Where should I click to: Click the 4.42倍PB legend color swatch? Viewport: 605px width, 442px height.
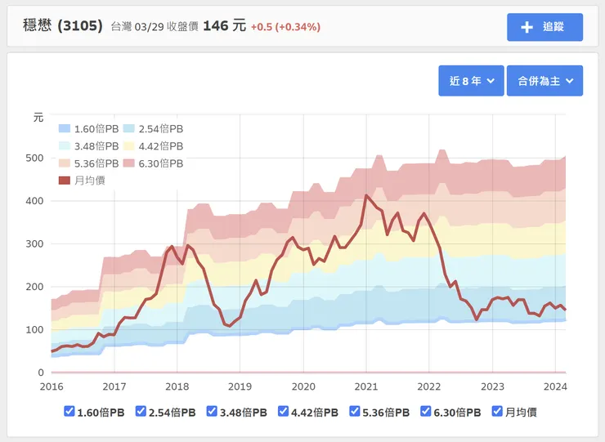(128, 145)
